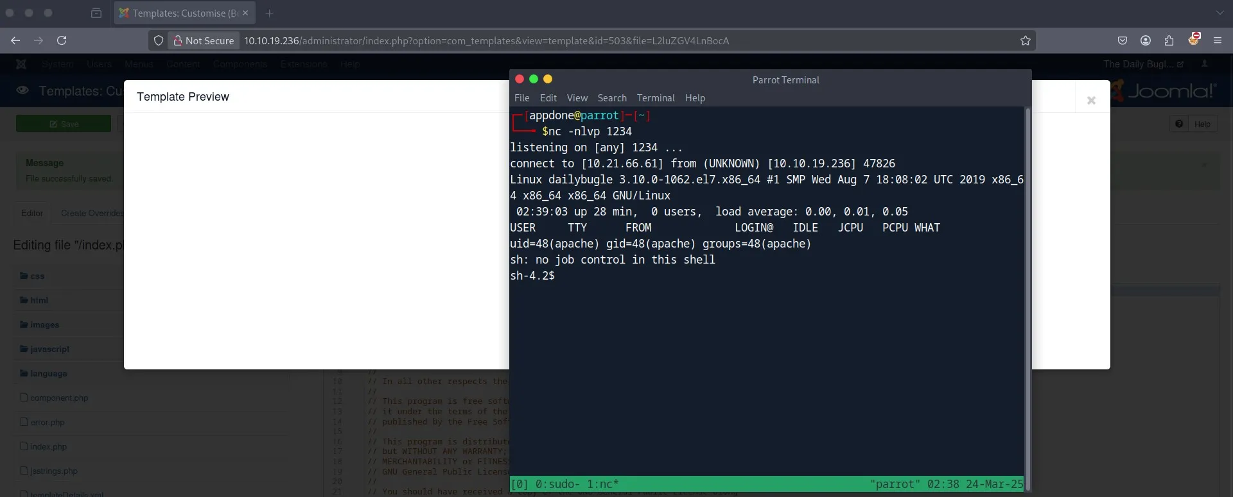Open component.php in the file tree
The width and height of the screenshot is (1233, 497).
54,398
